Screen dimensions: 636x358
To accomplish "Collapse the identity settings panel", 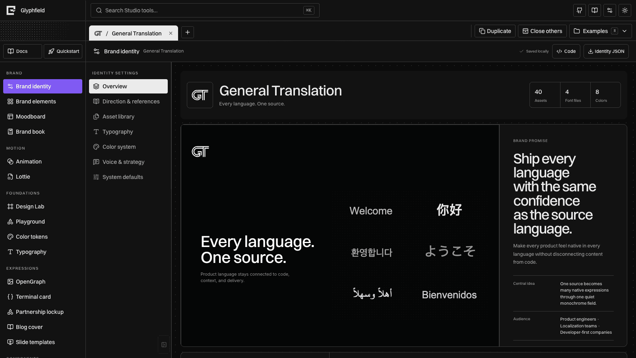I will point(164,345).
